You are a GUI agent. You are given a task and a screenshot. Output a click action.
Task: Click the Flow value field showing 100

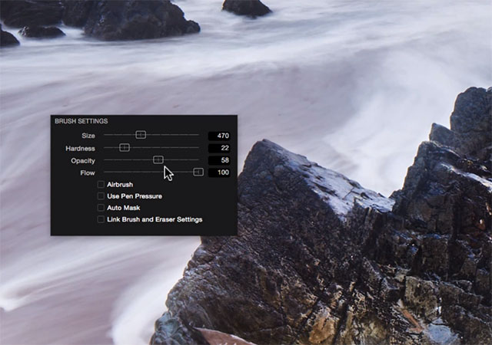(219, 172)
